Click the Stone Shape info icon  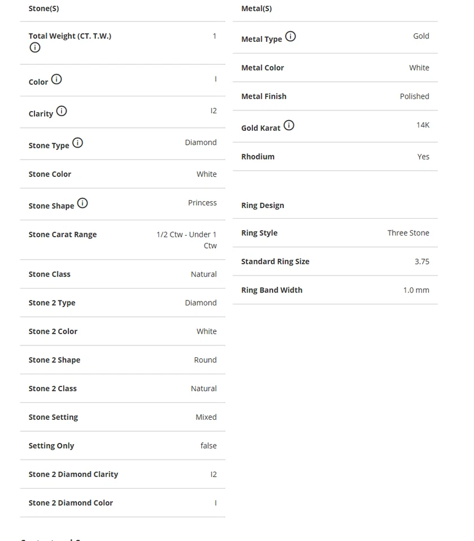[x=82, y=203]
